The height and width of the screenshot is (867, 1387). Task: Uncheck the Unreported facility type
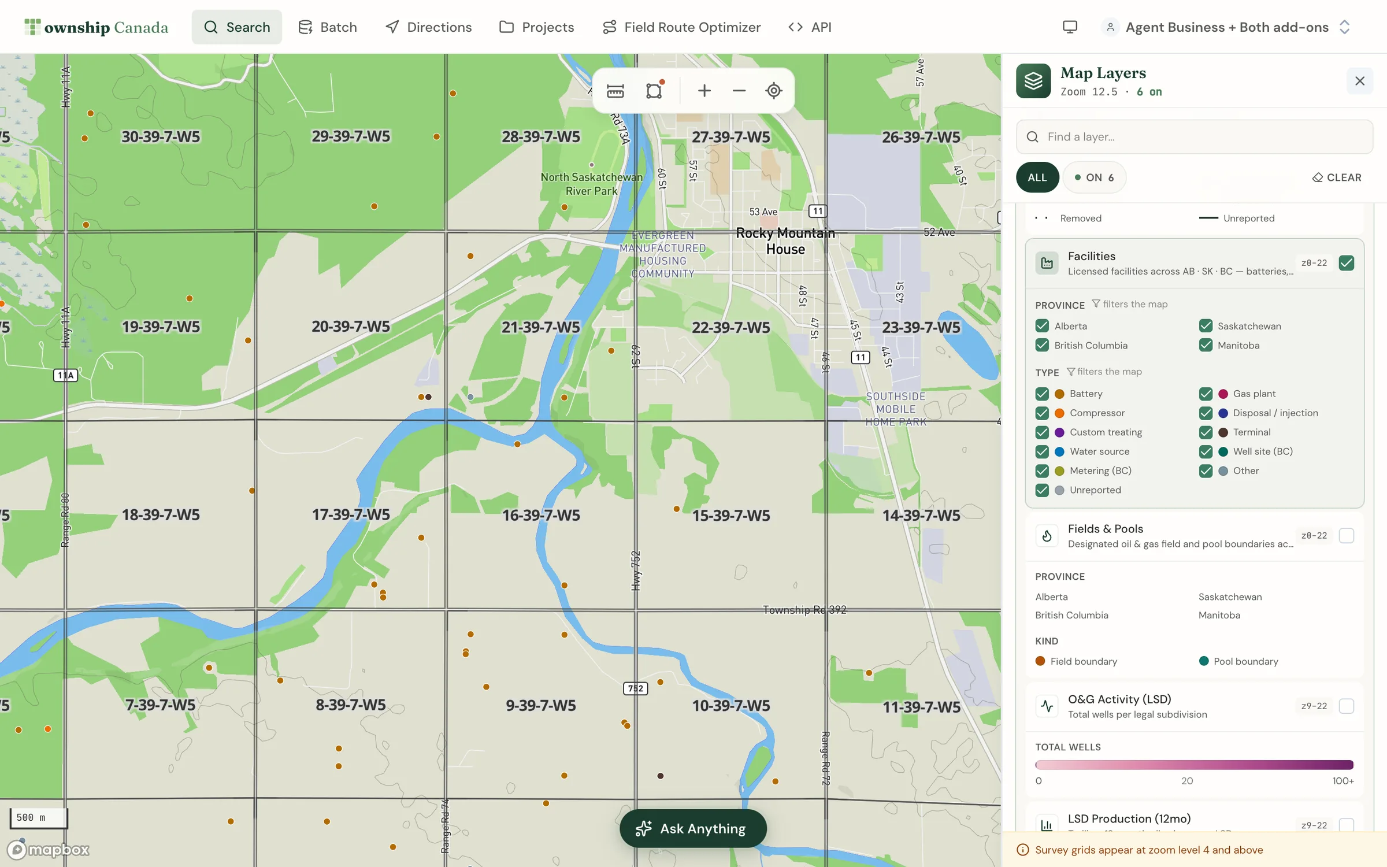tap(1042, 490)
